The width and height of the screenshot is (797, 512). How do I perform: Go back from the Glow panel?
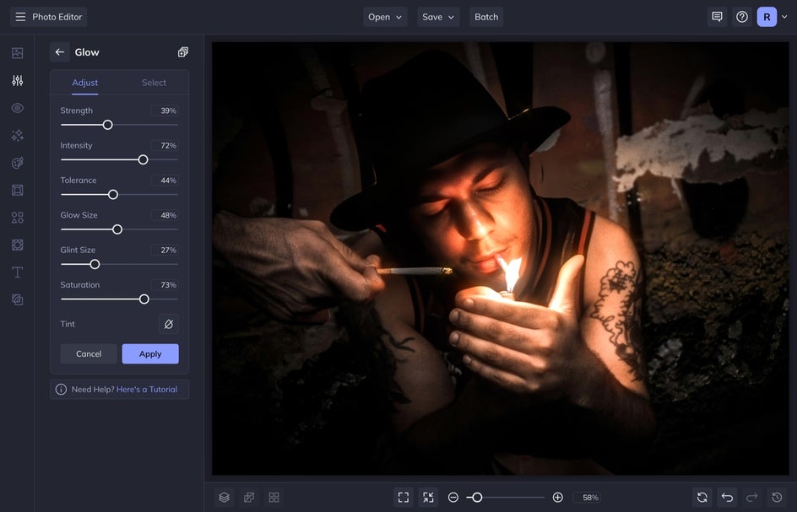[60, 51]
